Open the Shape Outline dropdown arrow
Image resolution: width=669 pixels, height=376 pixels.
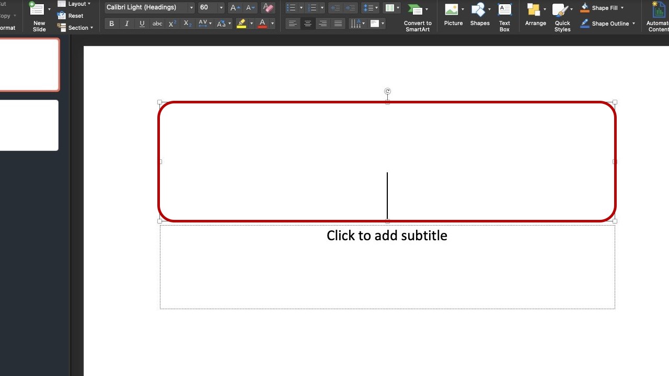point(633,23)
